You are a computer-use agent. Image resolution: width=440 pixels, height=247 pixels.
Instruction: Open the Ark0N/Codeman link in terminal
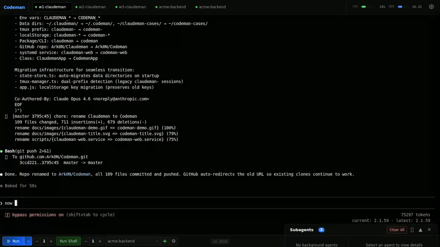point(74,174)
